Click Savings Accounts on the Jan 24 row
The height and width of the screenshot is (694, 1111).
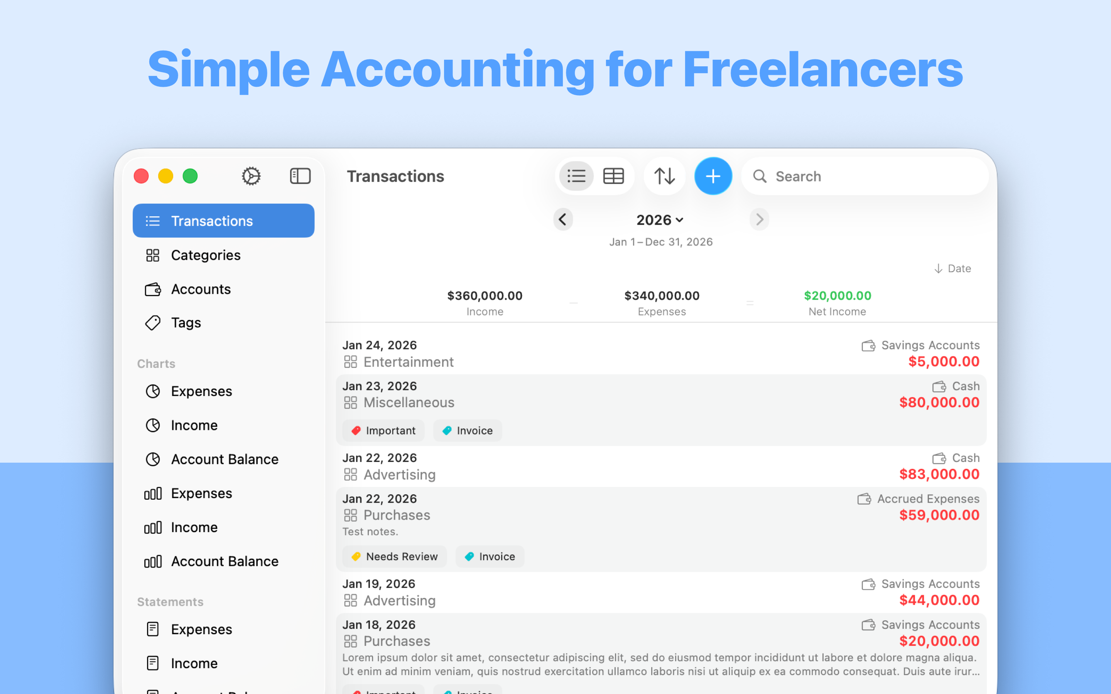tap(930, 345)
